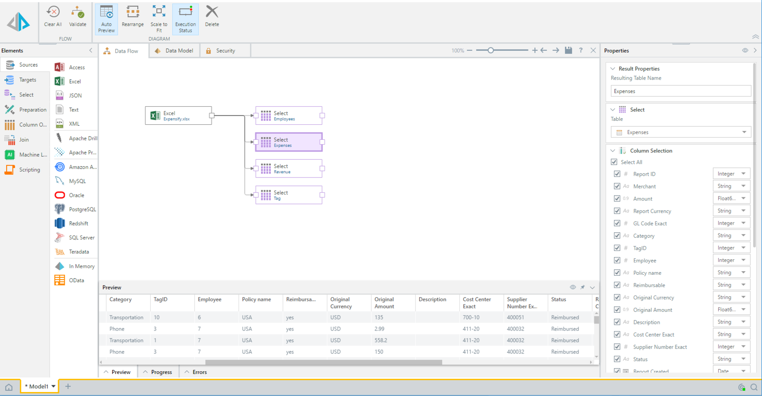This screenshot has height=396, width=762.
Task: Open the Expenses table dropdown
Action: coord(744,132)
